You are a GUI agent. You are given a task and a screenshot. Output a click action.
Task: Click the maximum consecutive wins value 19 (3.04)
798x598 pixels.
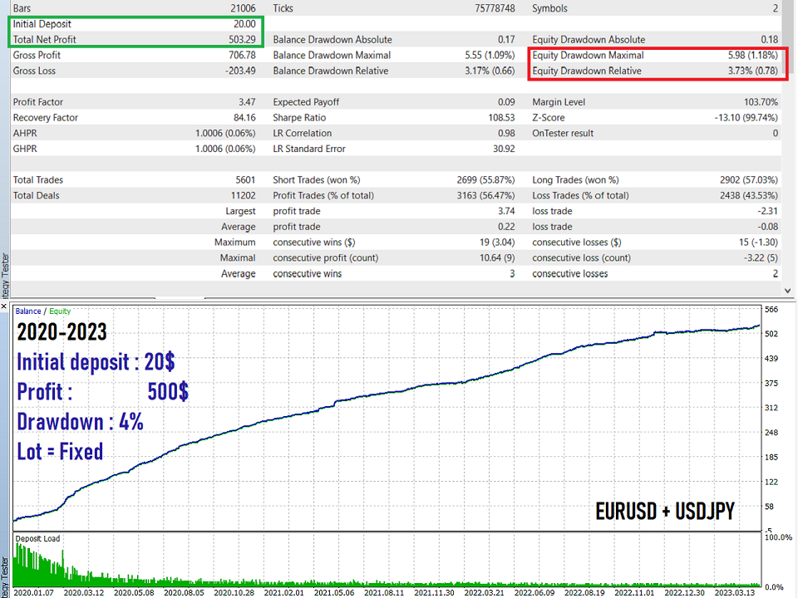497,243
